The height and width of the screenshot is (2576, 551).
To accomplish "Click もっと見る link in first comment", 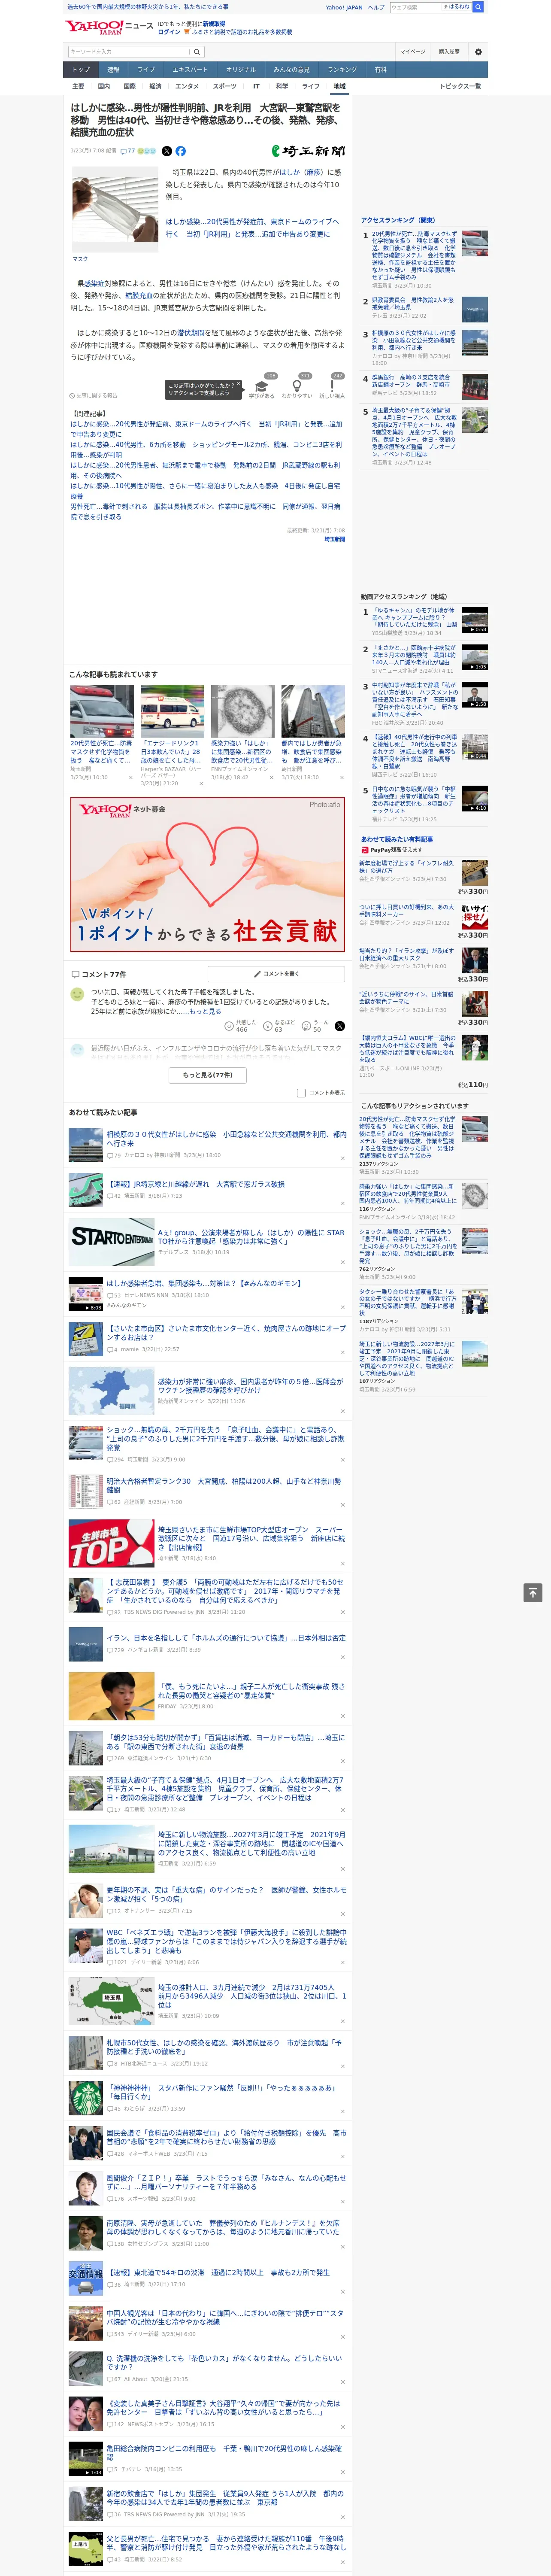I will click(205, 1011).
